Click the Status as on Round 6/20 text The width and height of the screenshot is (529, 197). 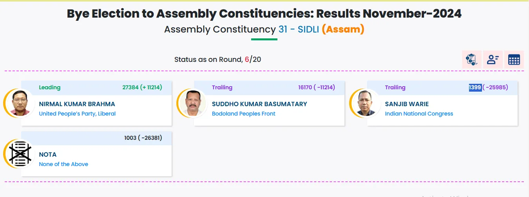pos(218,60)
